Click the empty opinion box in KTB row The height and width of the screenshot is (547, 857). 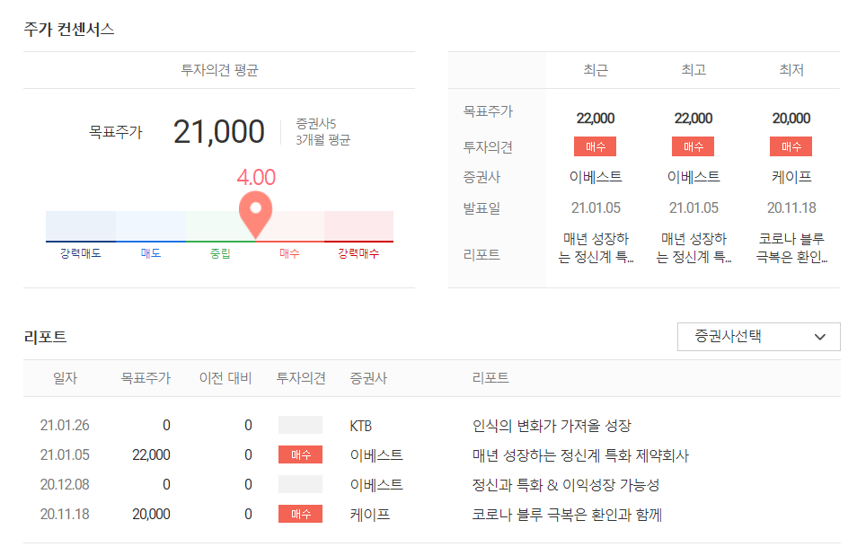click(300, 425)
